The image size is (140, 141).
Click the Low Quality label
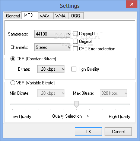pos(21,117)
